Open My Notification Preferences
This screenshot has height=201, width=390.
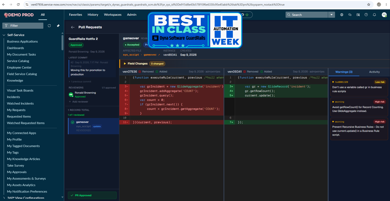[27, 192]
